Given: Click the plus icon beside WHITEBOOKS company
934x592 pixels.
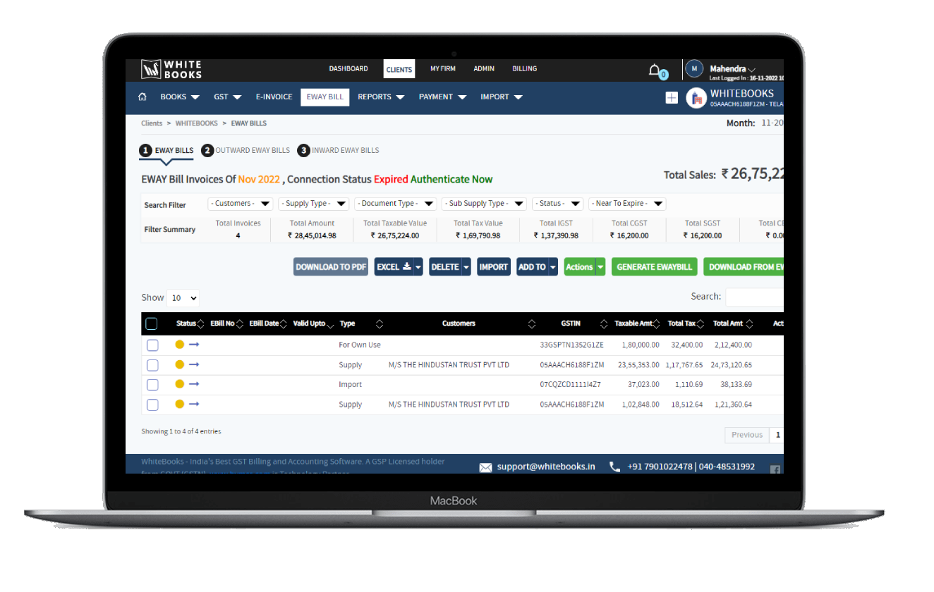Looking at the screenshot, I should tap(672, 98).
